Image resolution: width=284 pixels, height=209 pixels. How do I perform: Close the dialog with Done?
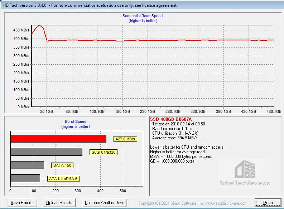pos(268,203)
